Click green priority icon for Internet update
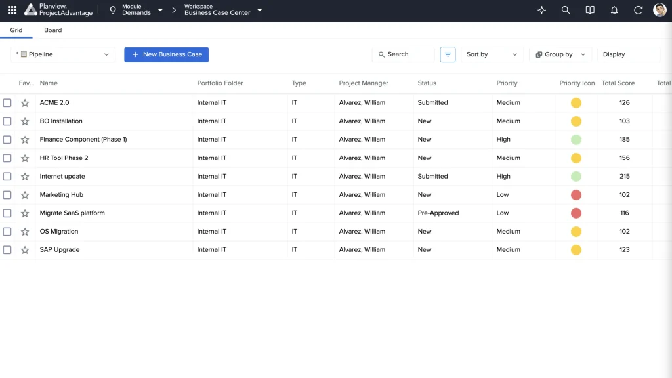Viewport: 672px width, 378px height. [576, 176]
